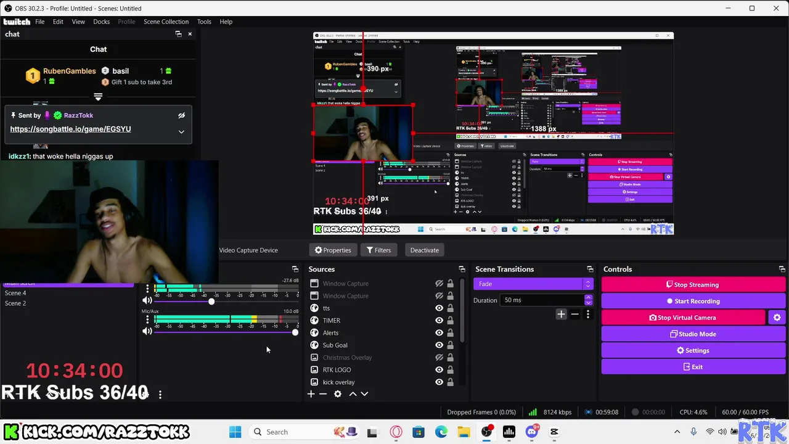Image resolution: width=789 pixels, height=444 pixels.
Task: Remove the scene transition with the minus button
Action: click(x=574, y=314)
